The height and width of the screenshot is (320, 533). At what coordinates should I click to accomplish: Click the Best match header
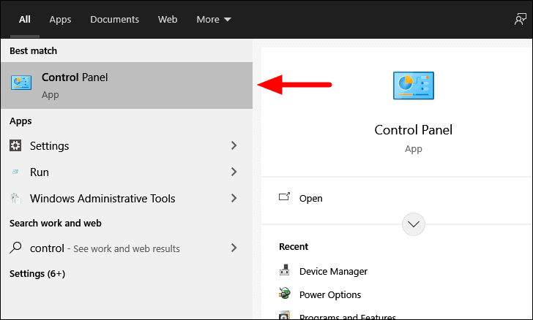coord(34,51)
